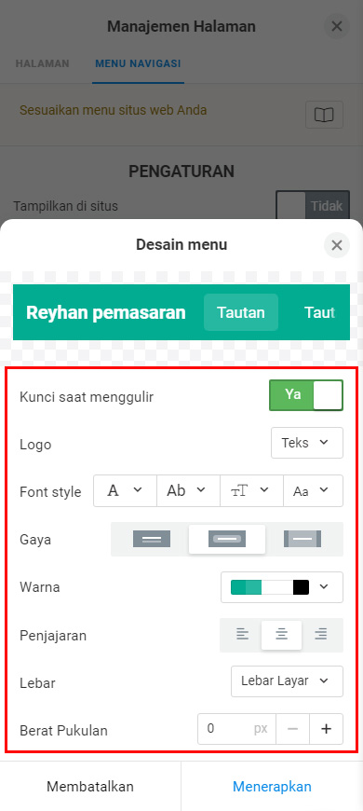The width and height of the screenshot is (363, 811).
Task: Align menu items to the left
Action: point(242,634)
